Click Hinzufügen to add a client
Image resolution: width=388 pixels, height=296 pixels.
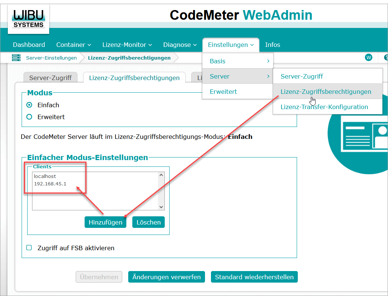click(105, 222)
